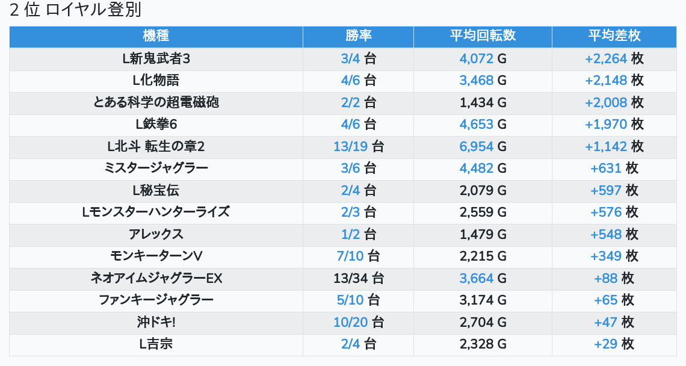The height and width of the screenshot is (366, 686).
Task: Click the 3,664 average spin value
Action: (476, 279)
